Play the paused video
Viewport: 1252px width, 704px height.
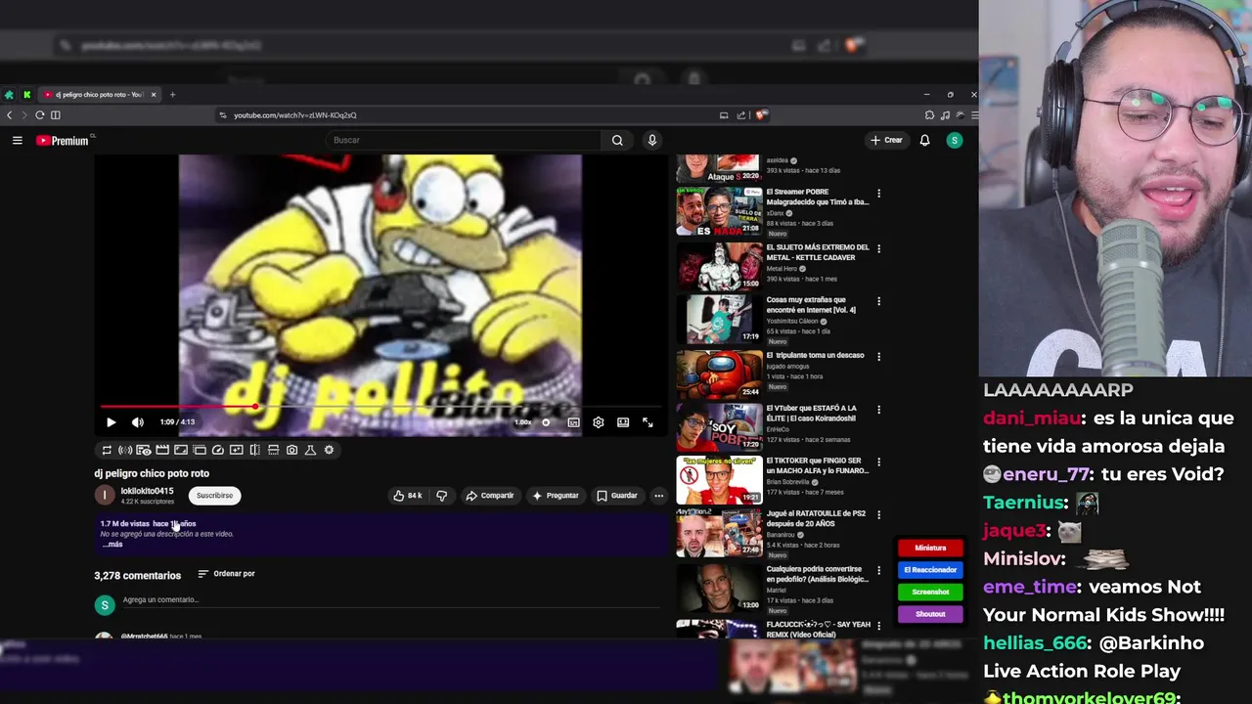click(x=111, y=422)
